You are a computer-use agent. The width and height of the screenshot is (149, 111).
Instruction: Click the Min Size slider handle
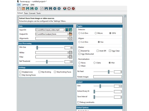pos(37,48)
